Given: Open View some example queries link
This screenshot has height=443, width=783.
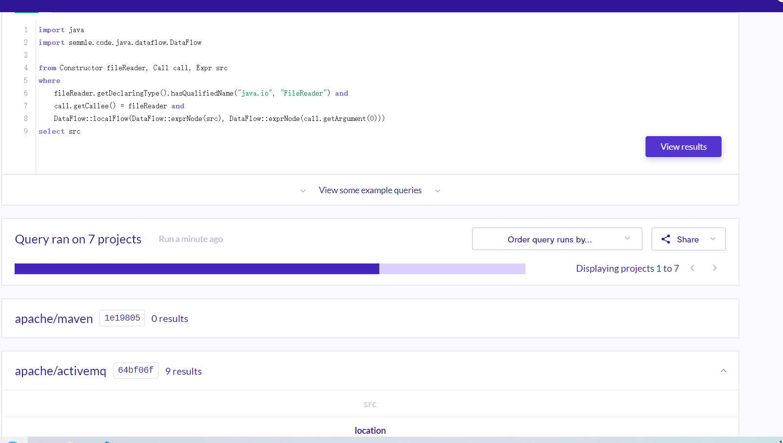Looking at the screenshot, I should point(370,190).
